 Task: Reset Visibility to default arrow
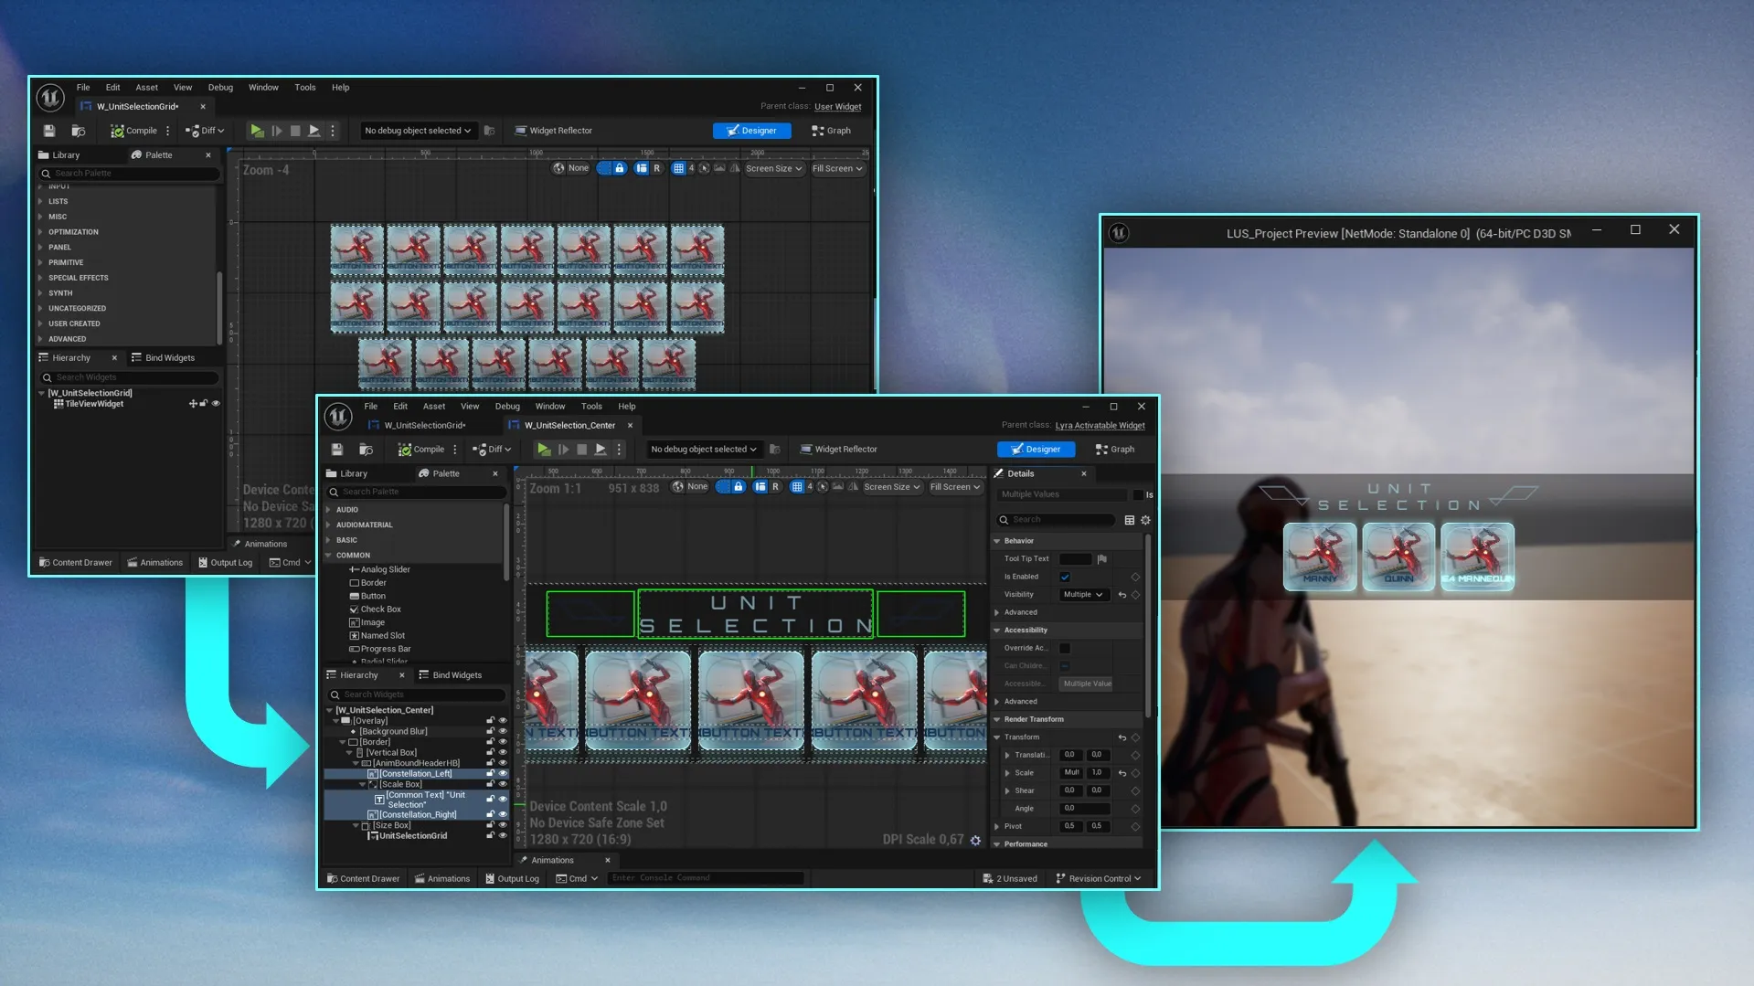[1122, 595]
